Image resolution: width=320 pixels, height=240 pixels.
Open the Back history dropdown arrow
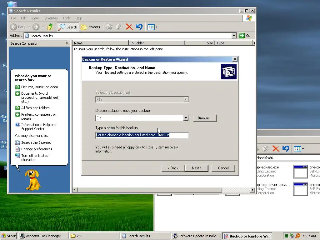point(29,27)
